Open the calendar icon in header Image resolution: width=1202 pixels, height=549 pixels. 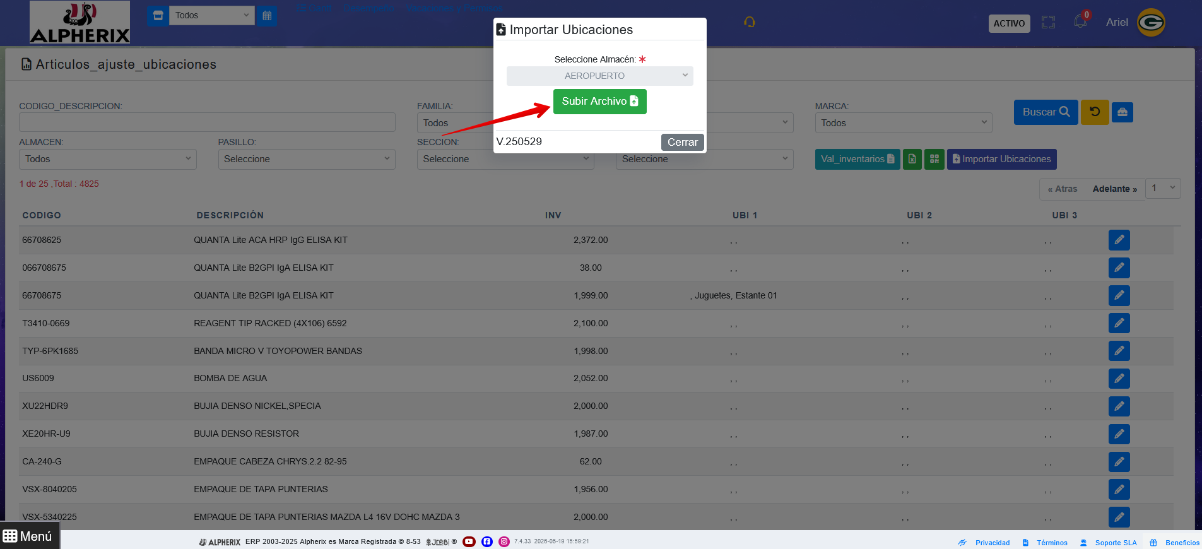(x=267, y=15)
